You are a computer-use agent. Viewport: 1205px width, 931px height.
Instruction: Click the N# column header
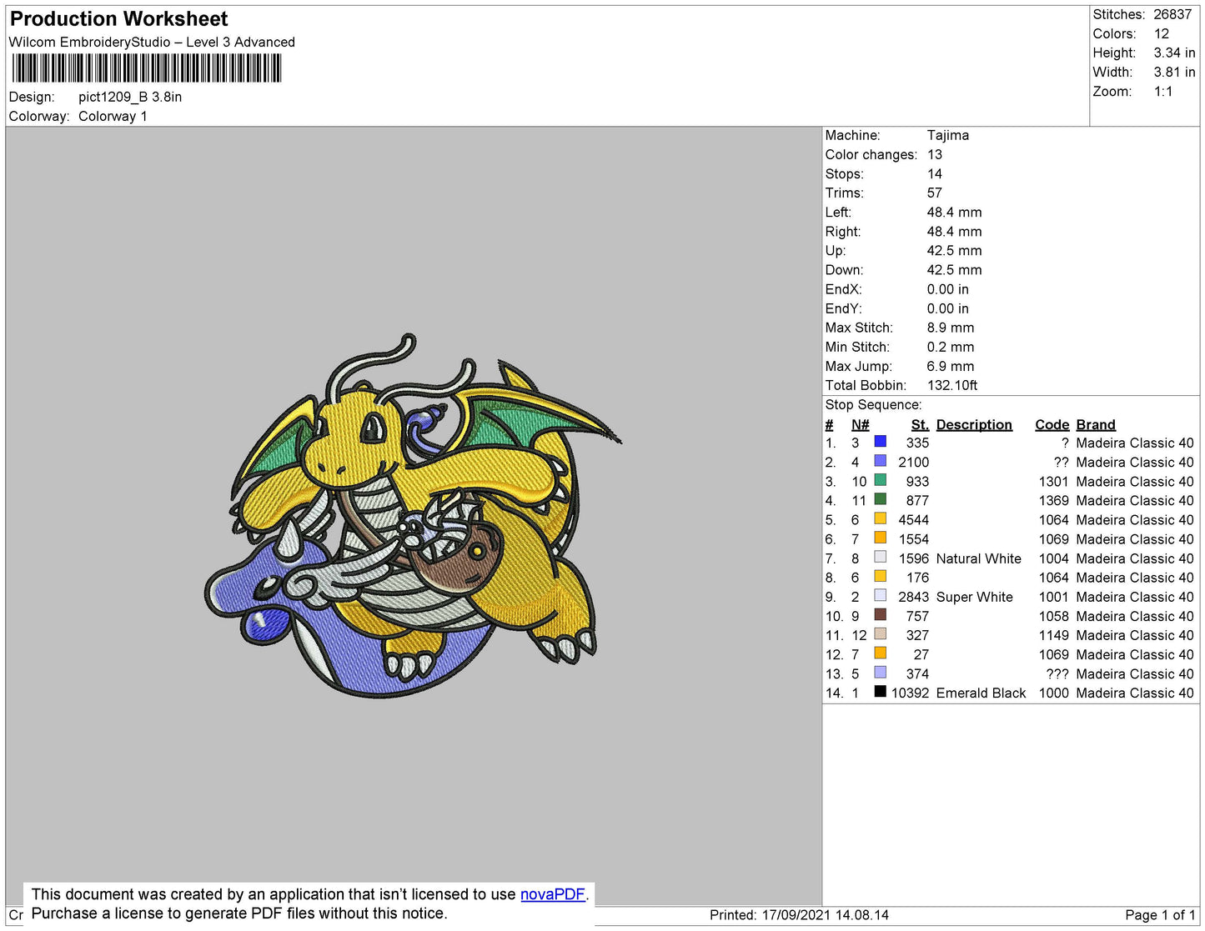pyautogui.click(x=860, y=424)
